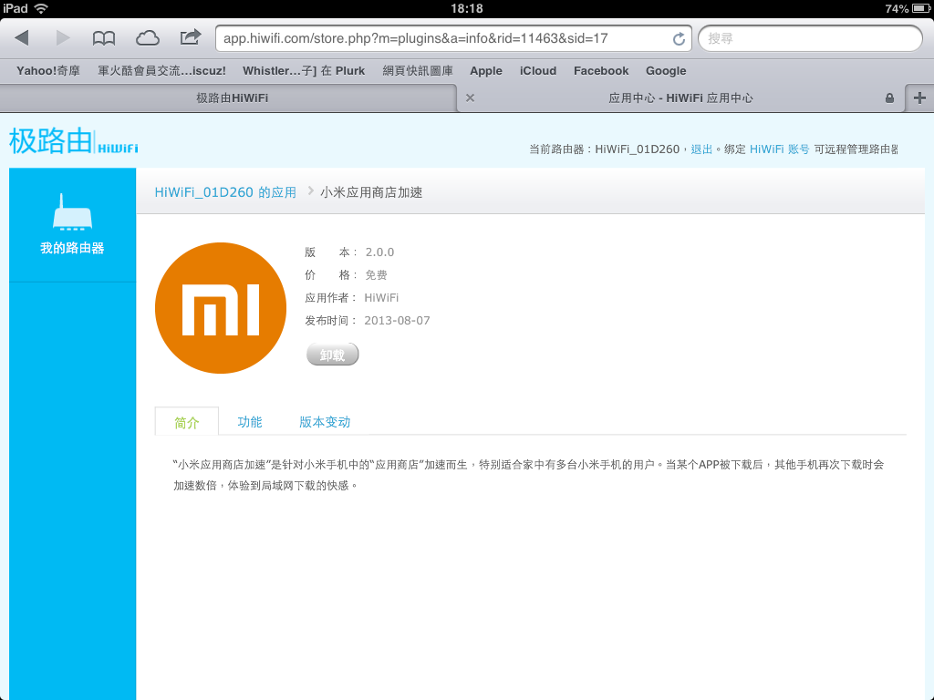Switch to the 极路由HiWiFi tab
This screenshot has height=700, width=934.
pyautogui.click(x=232, y=98)
